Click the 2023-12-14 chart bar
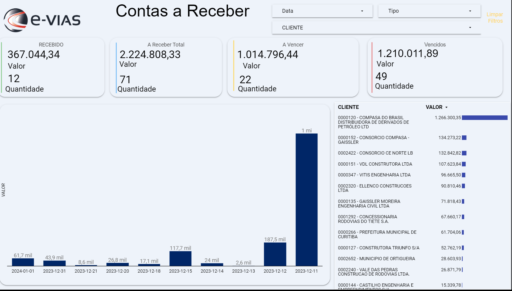The image size is (512, 291). (212, 265)
